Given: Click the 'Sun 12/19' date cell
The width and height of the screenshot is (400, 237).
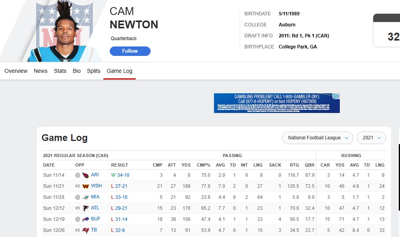Looking at the screenshot, I should click(54, 219).
